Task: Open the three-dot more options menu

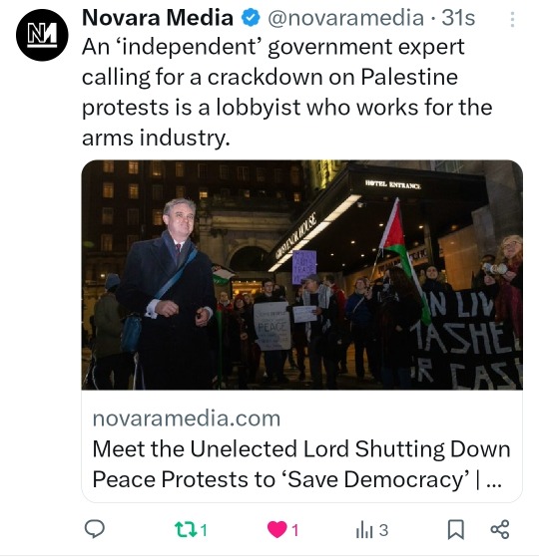Action: coord(512,20)
